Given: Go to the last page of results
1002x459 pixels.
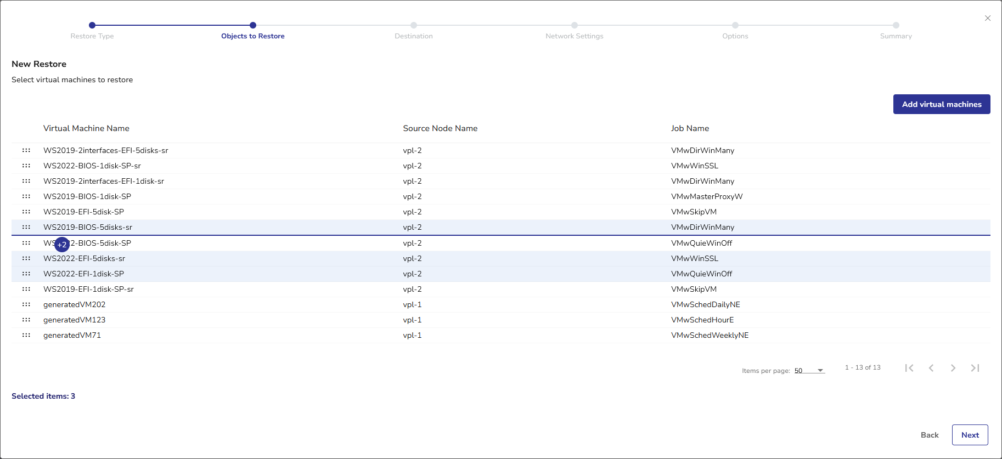Looking at the screenshot, I should click(x=975, y=368).
